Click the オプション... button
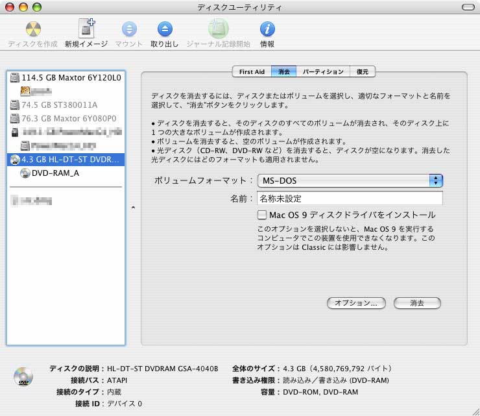480x416 pixels. click(356, 303)
